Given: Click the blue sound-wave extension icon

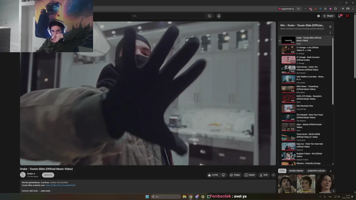Looking at the screenshot, I should (x=320, y=9).
